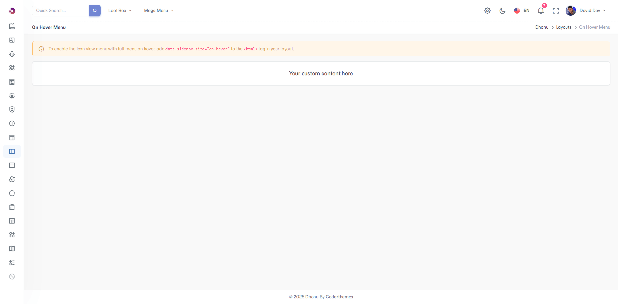Open the David Dev user menu
This screenshot has height=304, width=618.
tap(586, 11)
